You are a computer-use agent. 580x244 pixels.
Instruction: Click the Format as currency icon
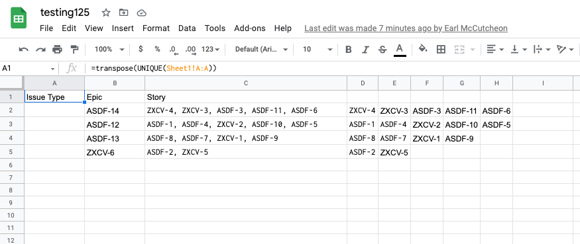141,49
